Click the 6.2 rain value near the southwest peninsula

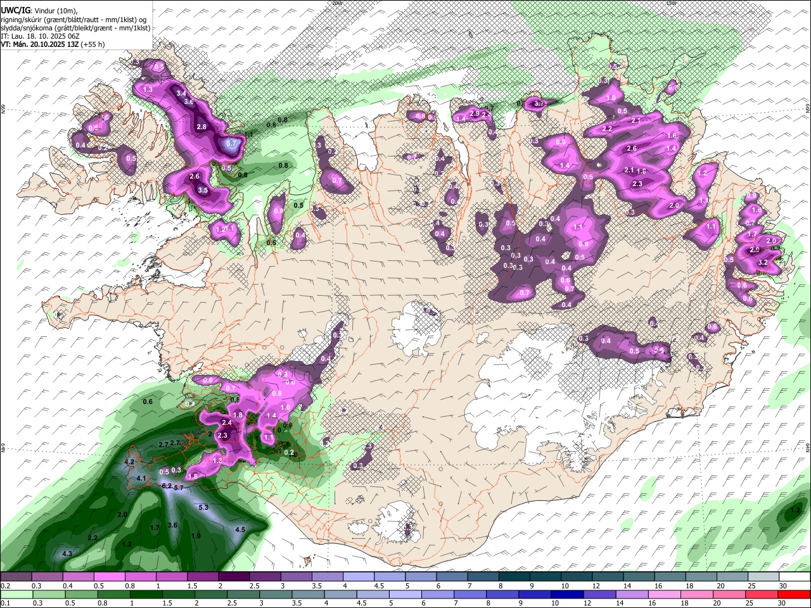(x=167, y=486)
